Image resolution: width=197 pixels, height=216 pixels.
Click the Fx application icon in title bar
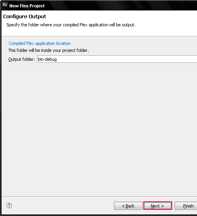[x=5, y=5]
